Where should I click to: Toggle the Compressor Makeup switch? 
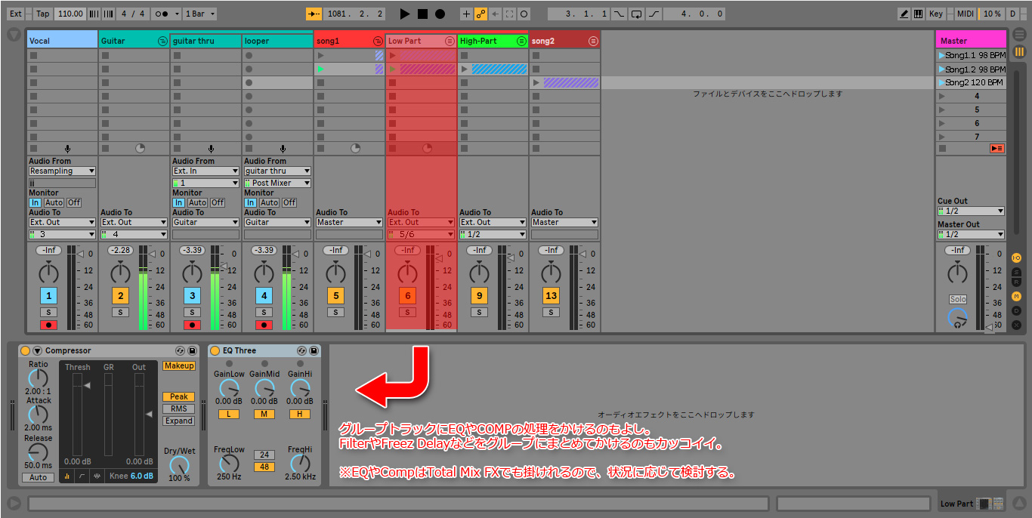[178, 365]
